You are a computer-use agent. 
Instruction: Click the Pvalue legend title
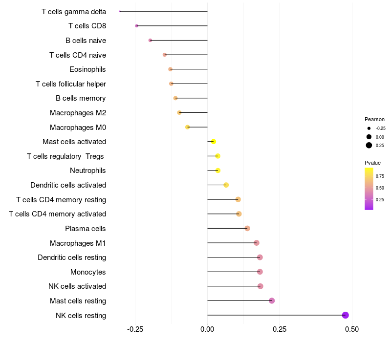372,163
